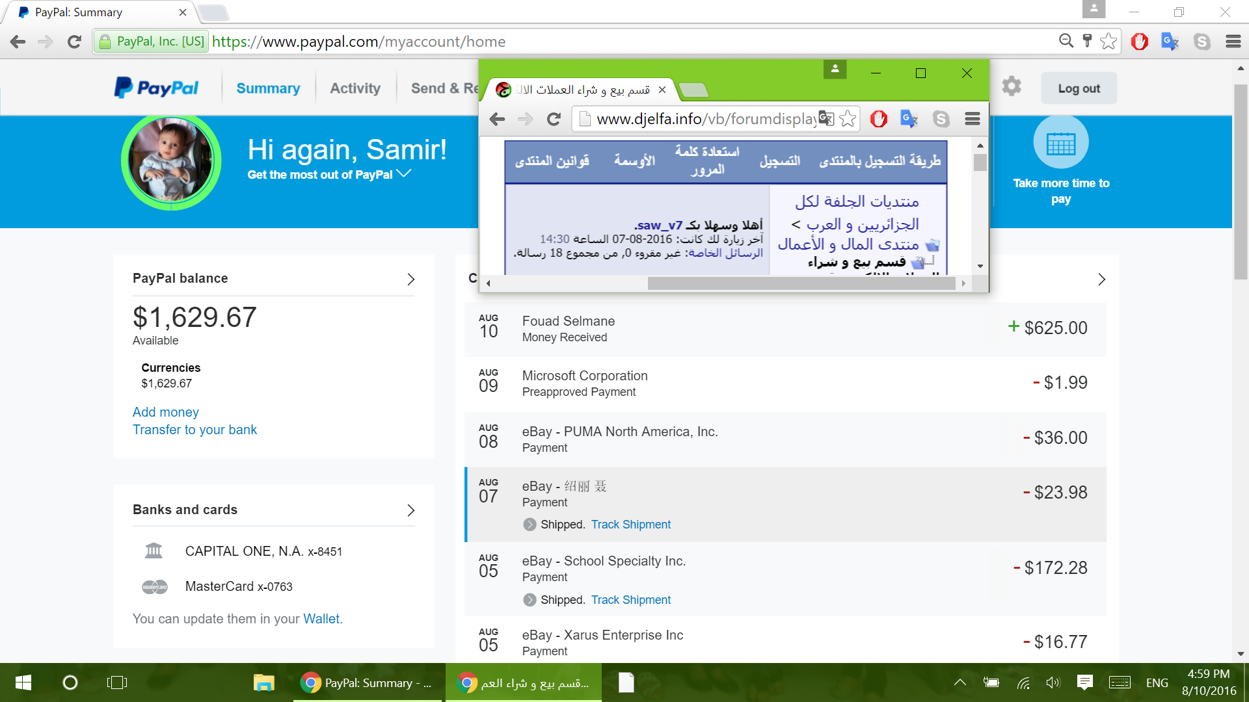
Task: Open the Activity tab
Action: tap(355, 88)
